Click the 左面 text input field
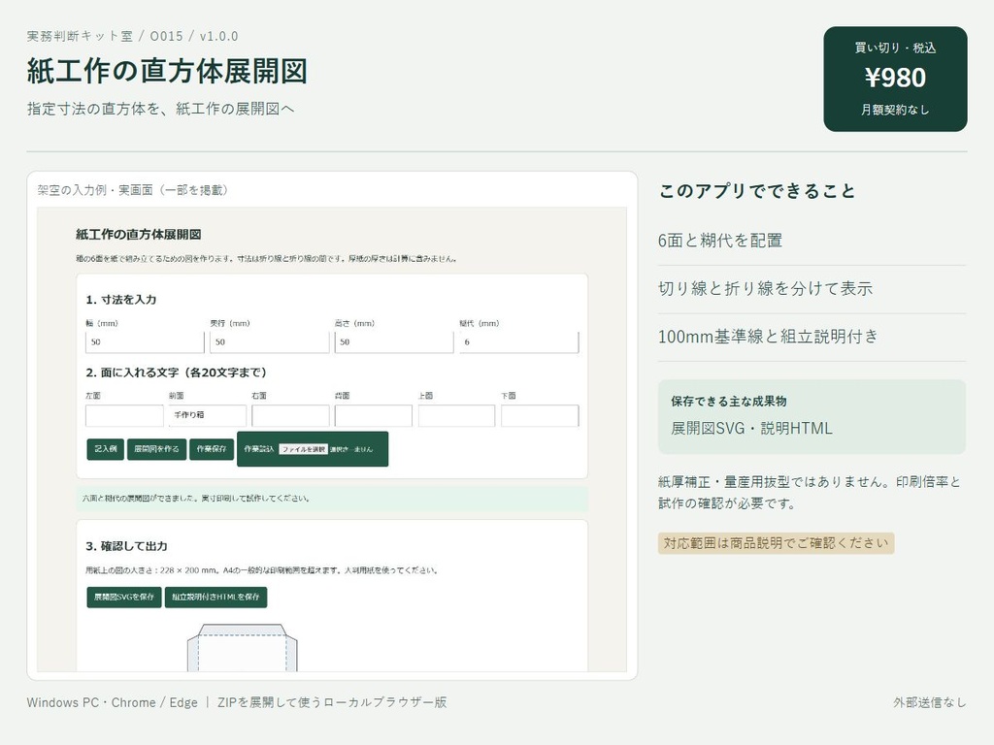 pyautogui.click(x=124, y=415)
